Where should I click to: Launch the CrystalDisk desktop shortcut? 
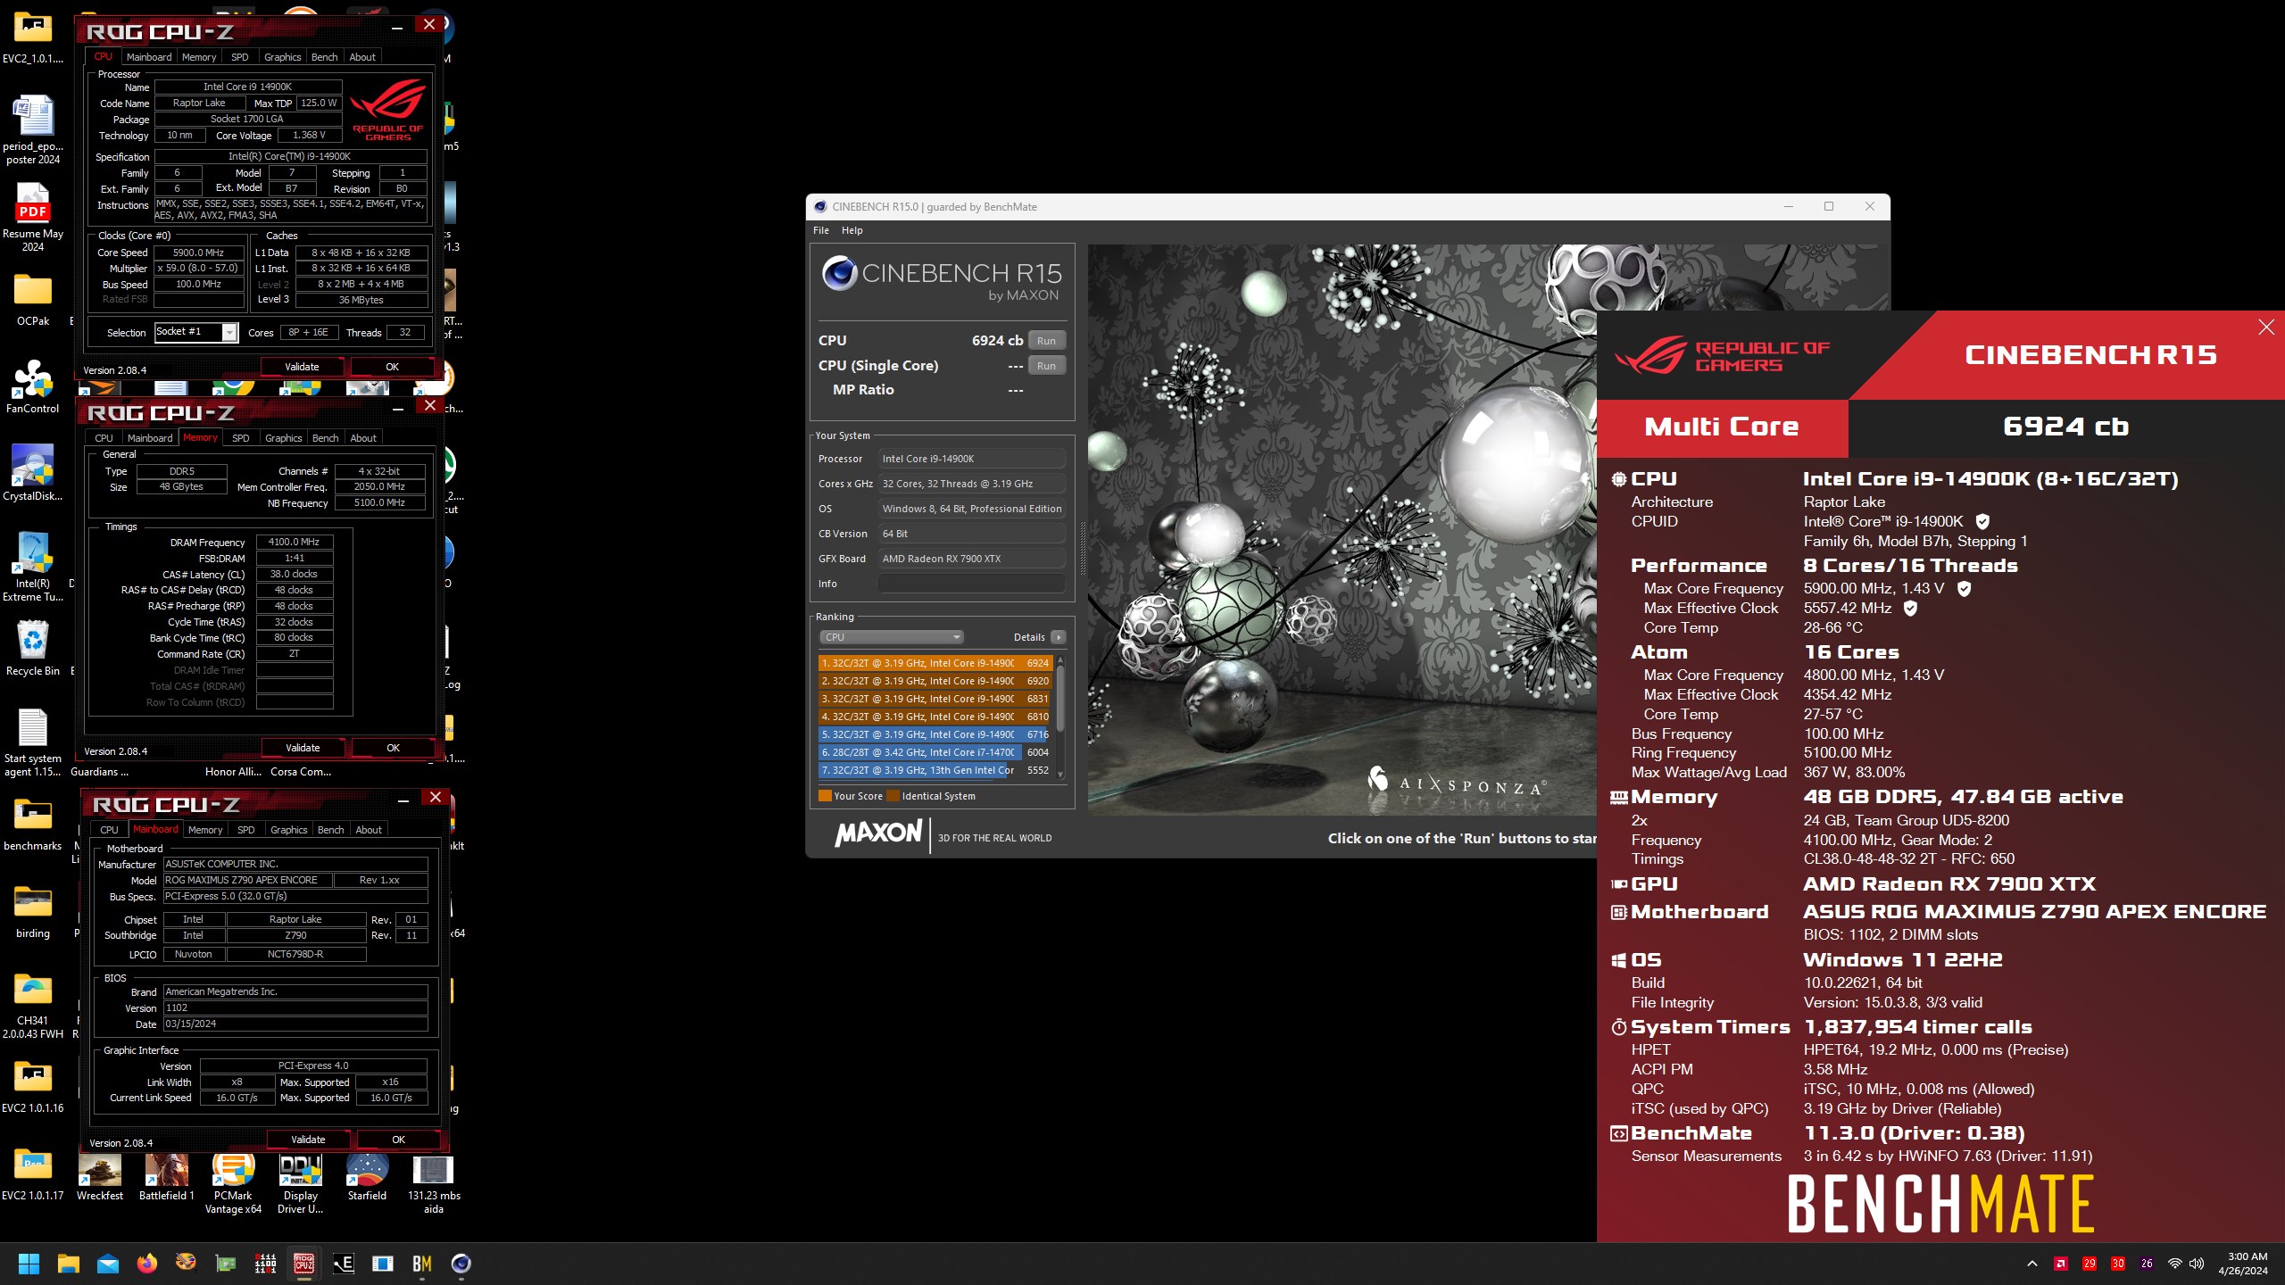[33, 474]
